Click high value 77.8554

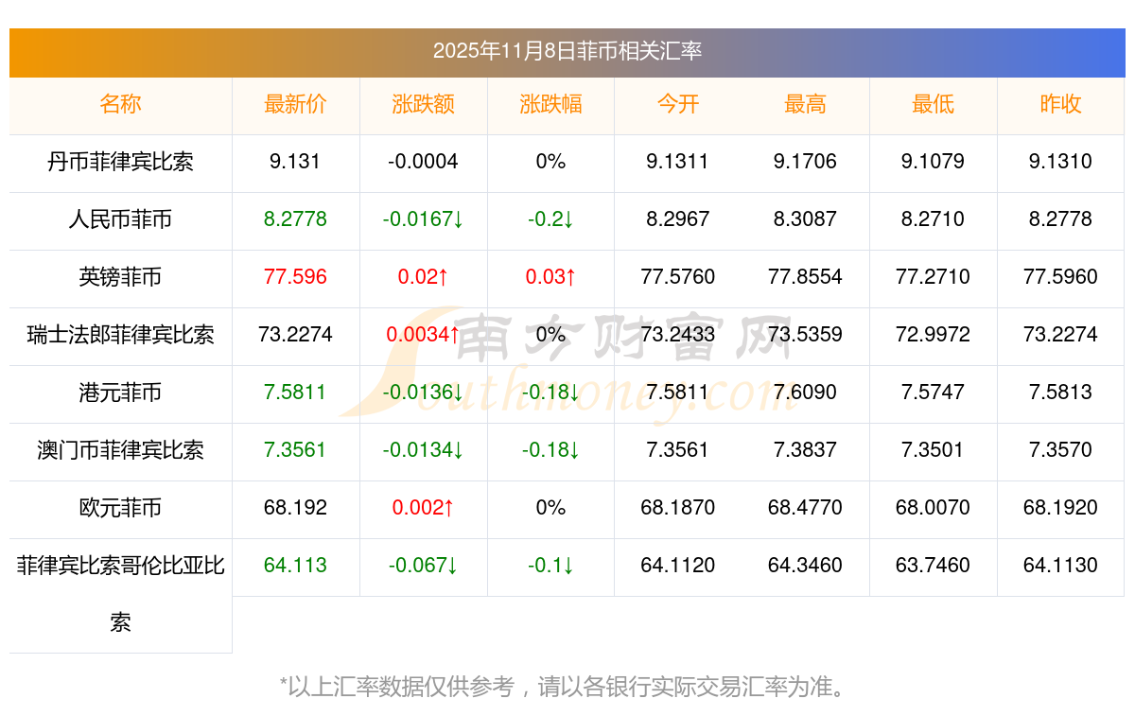[805, 277]
